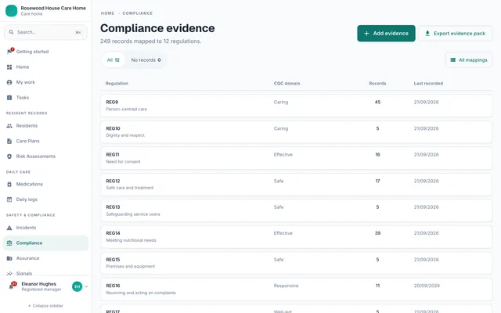This screenshot has height=313, width=501.
Task: Select the All 12 filter tab
Action: click(x=113, y=60)
